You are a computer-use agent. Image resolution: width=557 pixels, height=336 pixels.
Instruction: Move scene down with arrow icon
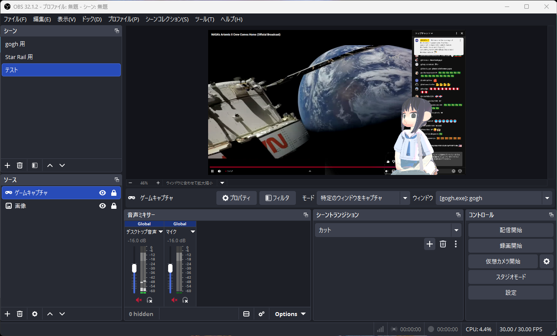point(62,165)
